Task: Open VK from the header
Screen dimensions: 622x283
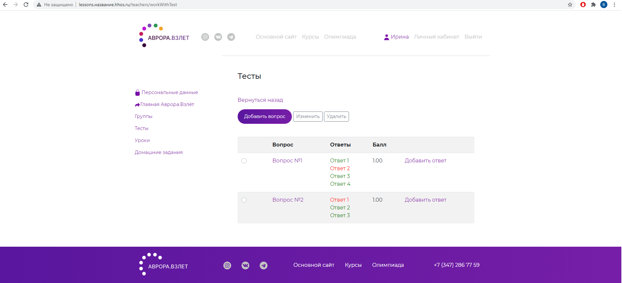Action: pyautogui.click(x=218, y=37)
